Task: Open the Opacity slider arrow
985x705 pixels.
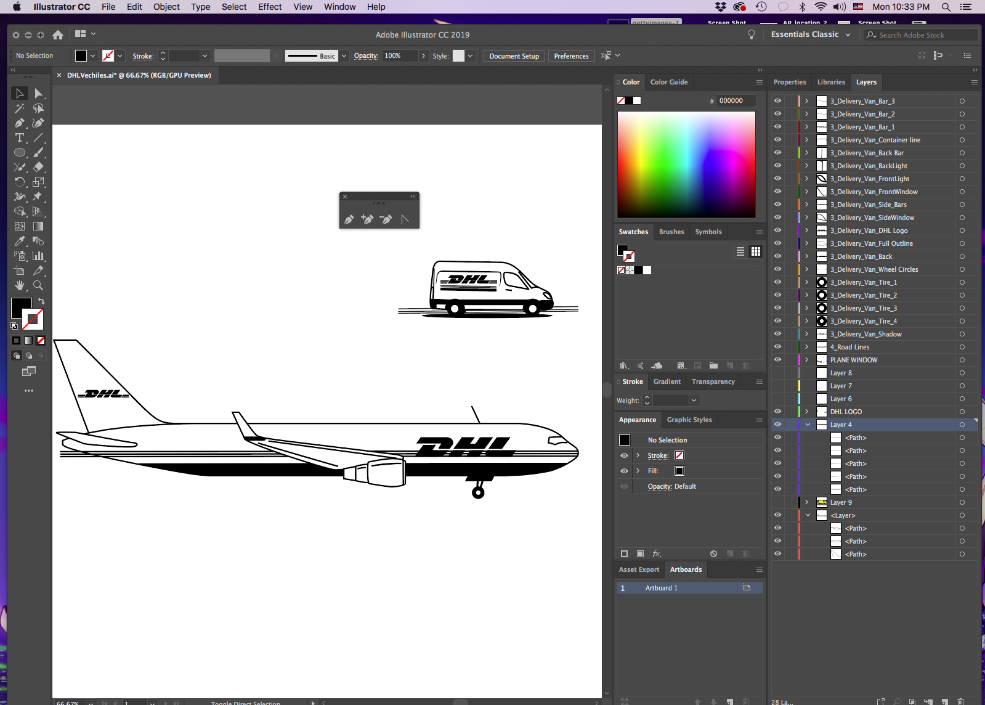Action: pos(424,56)
